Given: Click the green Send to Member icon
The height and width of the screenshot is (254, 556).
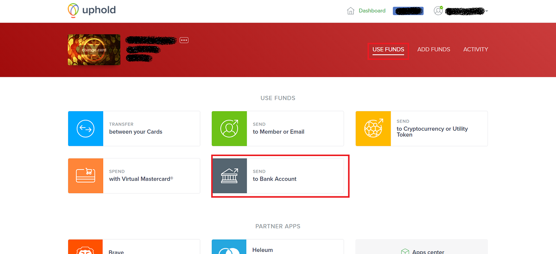Looking at the screenshot, I should [229, 129].
